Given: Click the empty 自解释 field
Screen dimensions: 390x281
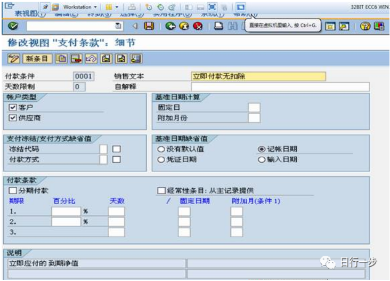Looking at the screenshot, I should [280, 86].
